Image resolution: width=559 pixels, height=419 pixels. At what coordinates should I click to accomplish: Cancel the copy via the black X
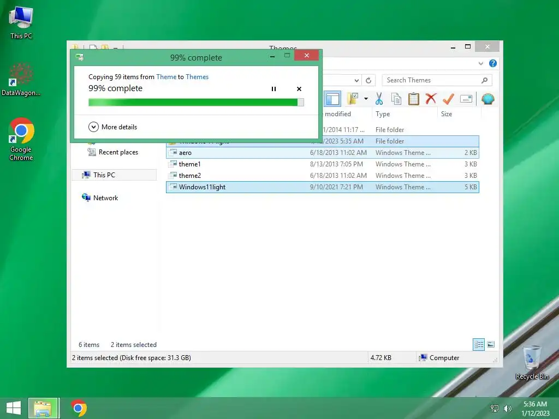pos(299,89)
